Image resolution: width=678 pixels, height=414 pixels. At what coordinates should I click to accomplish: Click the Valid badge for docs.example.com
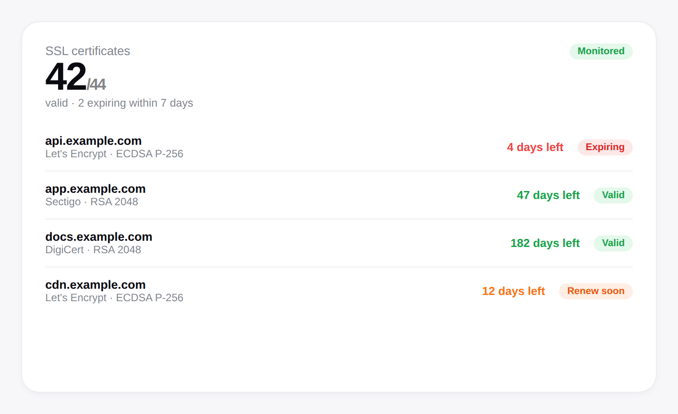(613, 243)
